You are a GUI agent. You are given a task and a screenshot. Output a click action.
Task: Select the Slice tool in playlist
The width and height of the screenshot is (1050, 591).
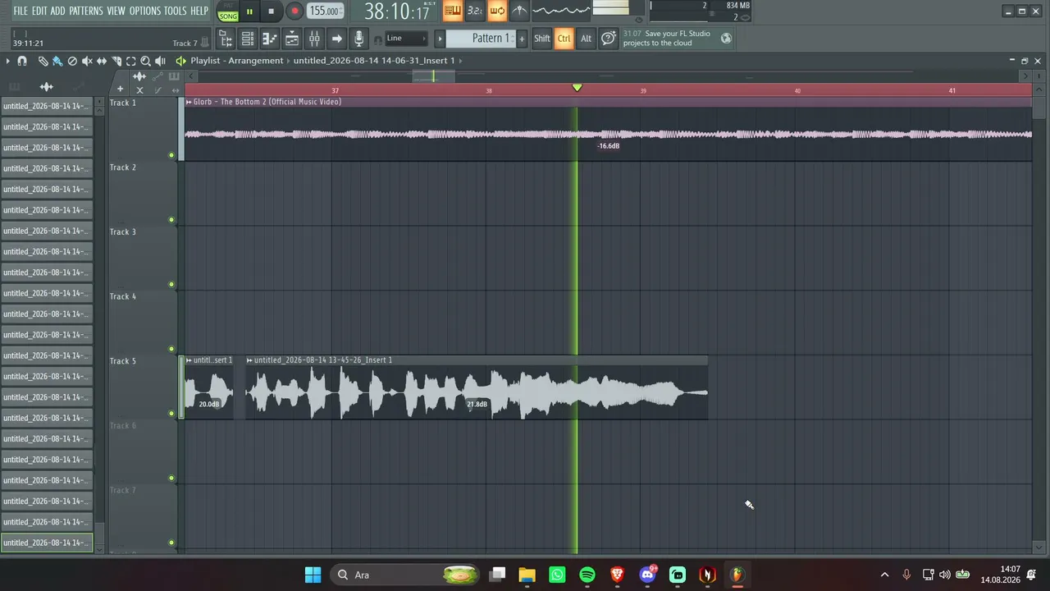click(116, 61)
